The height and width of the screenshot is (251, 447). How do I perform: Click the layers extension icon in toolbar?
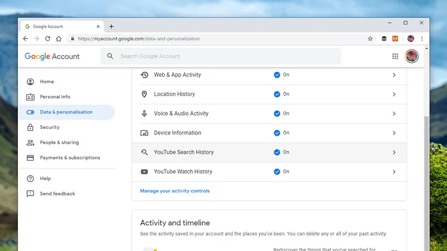(x=384, y=39)
